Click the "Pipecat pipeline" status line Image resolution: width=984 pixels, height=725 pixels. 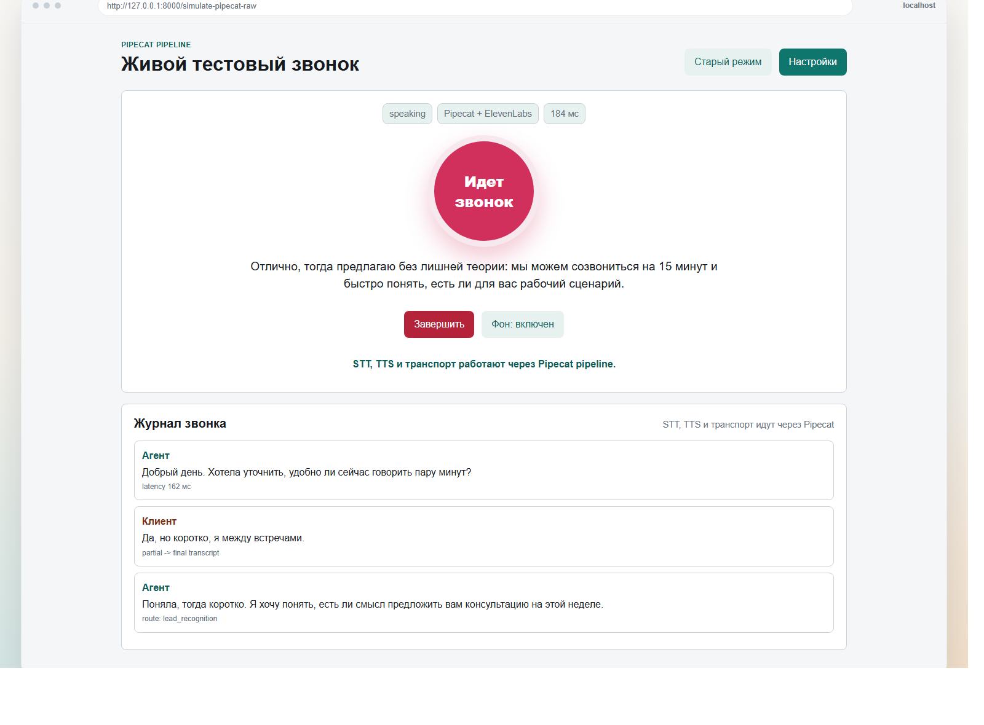tap(484, 364)
